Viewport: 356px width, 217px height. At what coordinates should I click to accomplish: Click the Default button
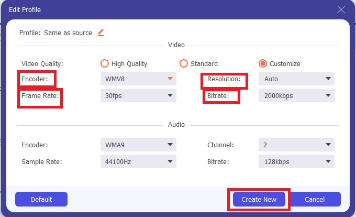coord(41,199)
